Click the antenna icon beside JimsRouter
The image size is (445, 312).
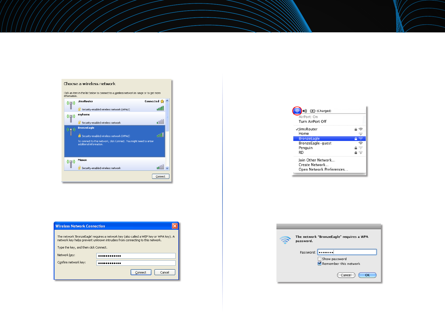[71, 105]
